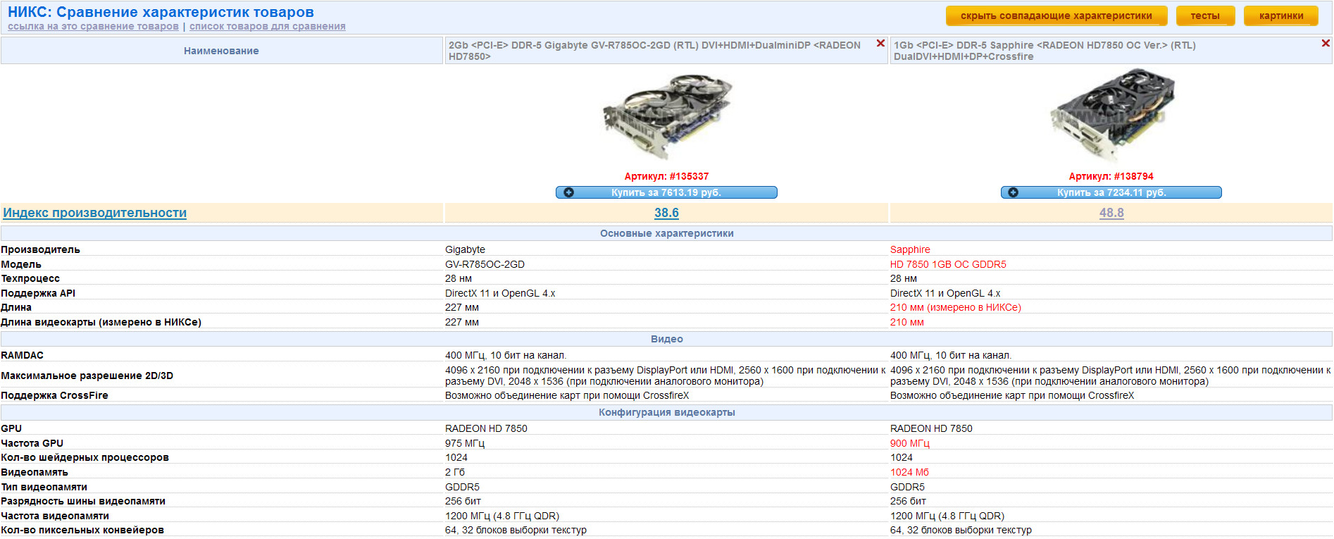This screenshot has height=539, width=1334.
Task: Click the 'Наименование' column header
Action: click(x=221, y=51)
